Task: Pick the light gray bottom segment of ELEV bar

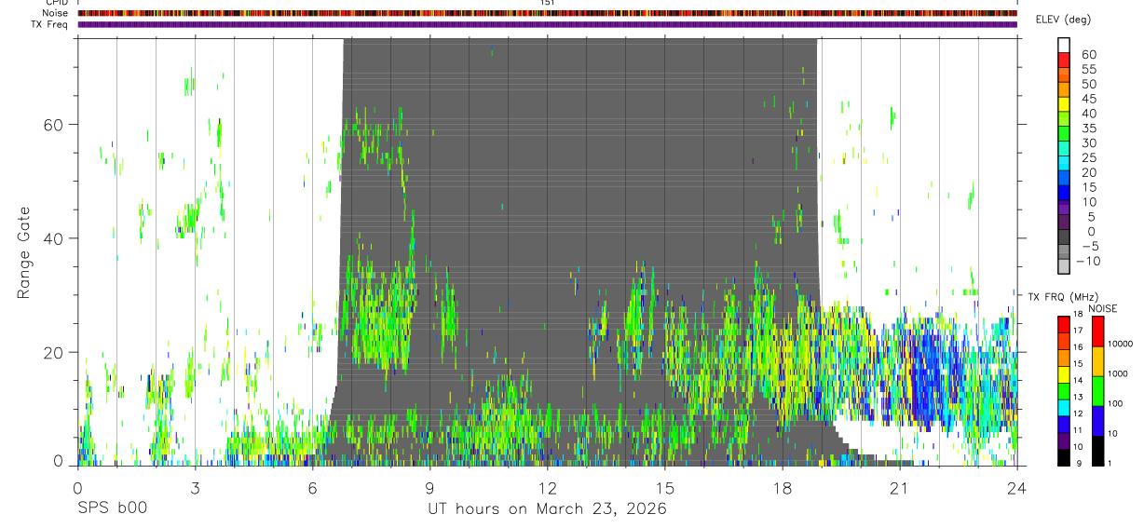Action: click(x=1064, y=266)
